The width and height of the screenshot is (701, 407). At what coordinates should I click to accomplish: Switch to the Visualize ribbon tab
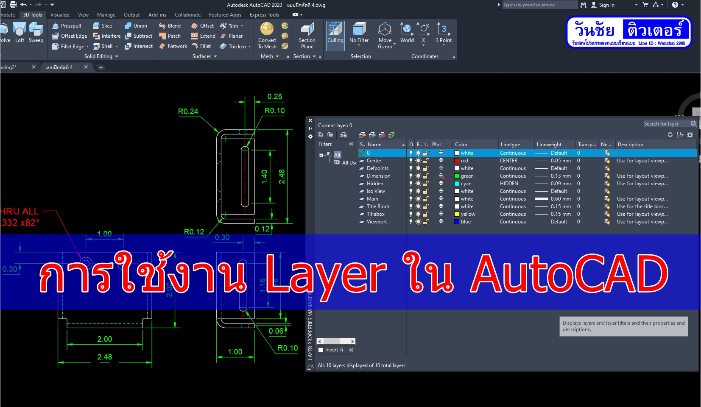click(x=60, y=15)
